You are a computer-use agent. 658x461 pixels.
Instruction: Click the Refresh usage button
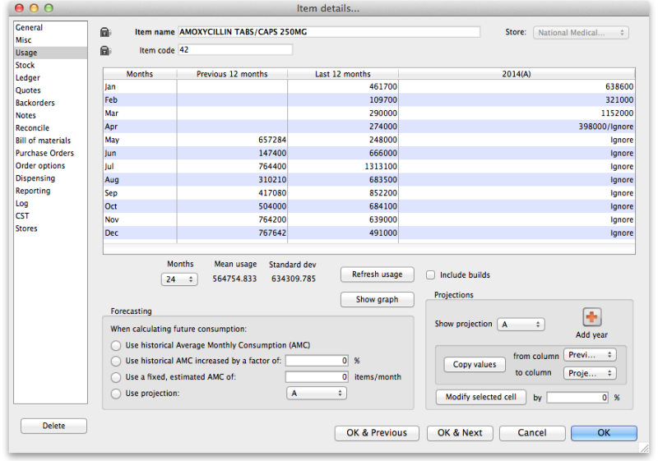pyautogui.click(x=378, y=274)
